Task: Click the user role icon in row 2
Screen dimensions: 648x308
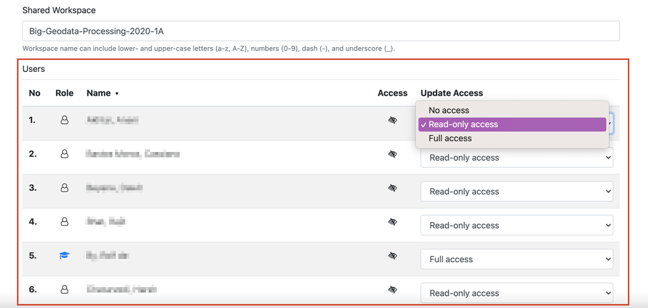Action: tap(65, 154)
